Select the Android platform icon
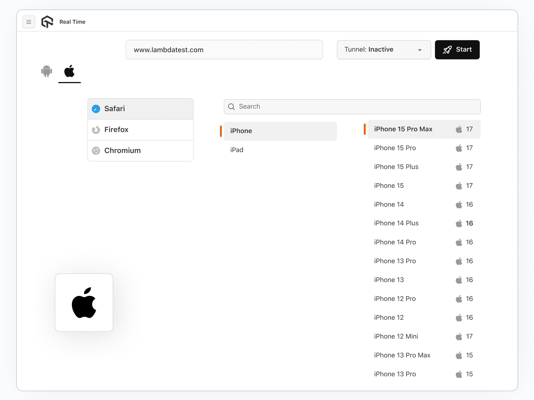The height and width of the screenshot is (400, 534). (x=46, y=71)
